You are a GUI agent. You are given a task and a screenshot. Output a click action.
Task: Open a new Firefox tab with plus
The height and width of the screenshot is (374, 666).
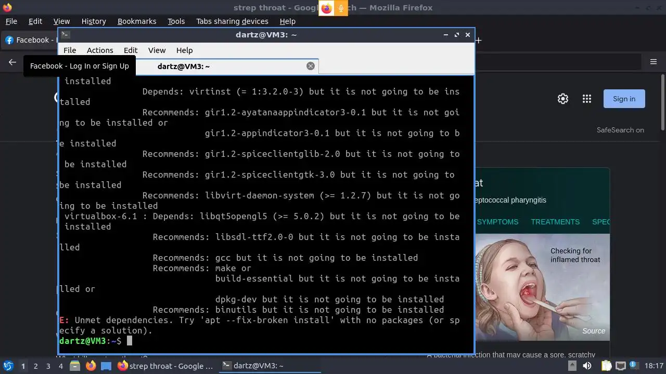click(479, 40)
